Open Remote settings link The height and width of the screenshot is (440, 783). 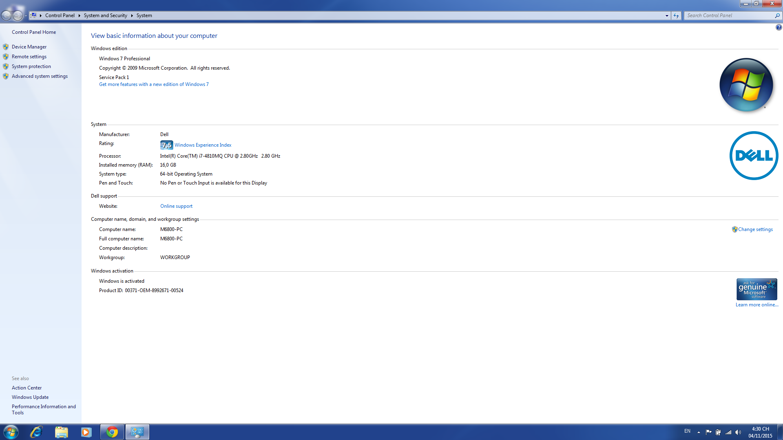(29, 57)
